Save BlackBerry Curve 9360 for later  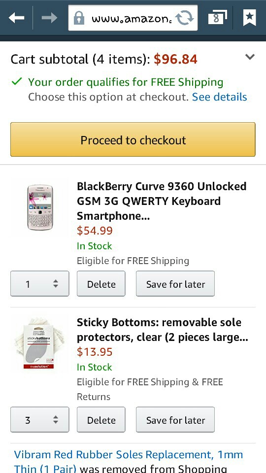175,284
